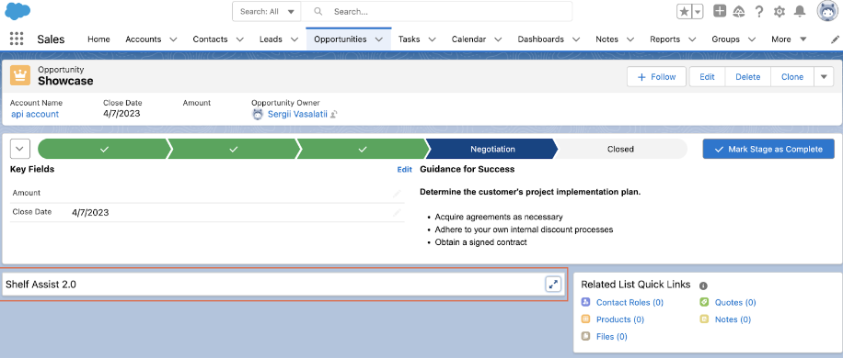Open the Notifications bell icon
Image resolution: width=843 pixels, height=358 pixels.
coord(800,11)
